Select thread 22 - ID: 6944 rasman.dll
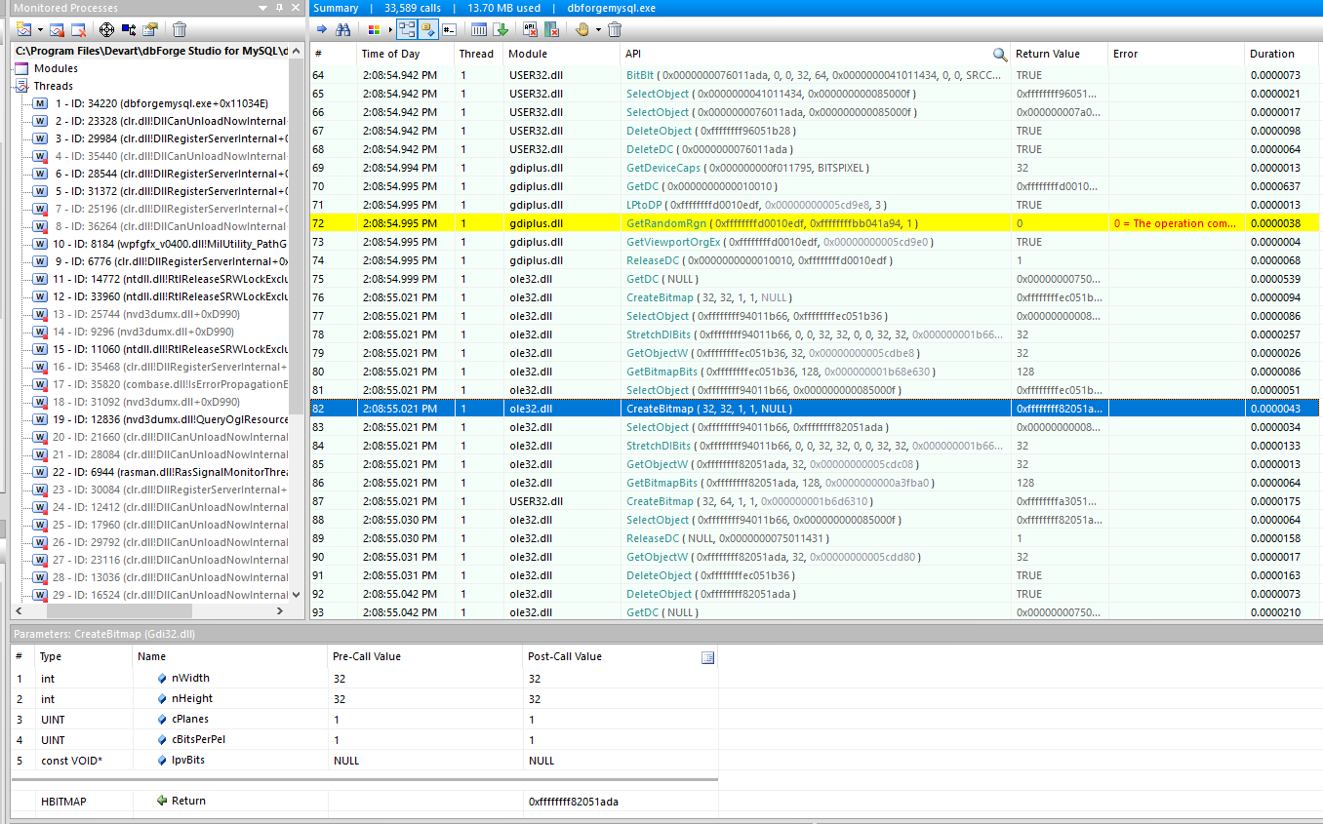Image resolution: width=1323 pixels, height=824 pixels. pos(171,472)
